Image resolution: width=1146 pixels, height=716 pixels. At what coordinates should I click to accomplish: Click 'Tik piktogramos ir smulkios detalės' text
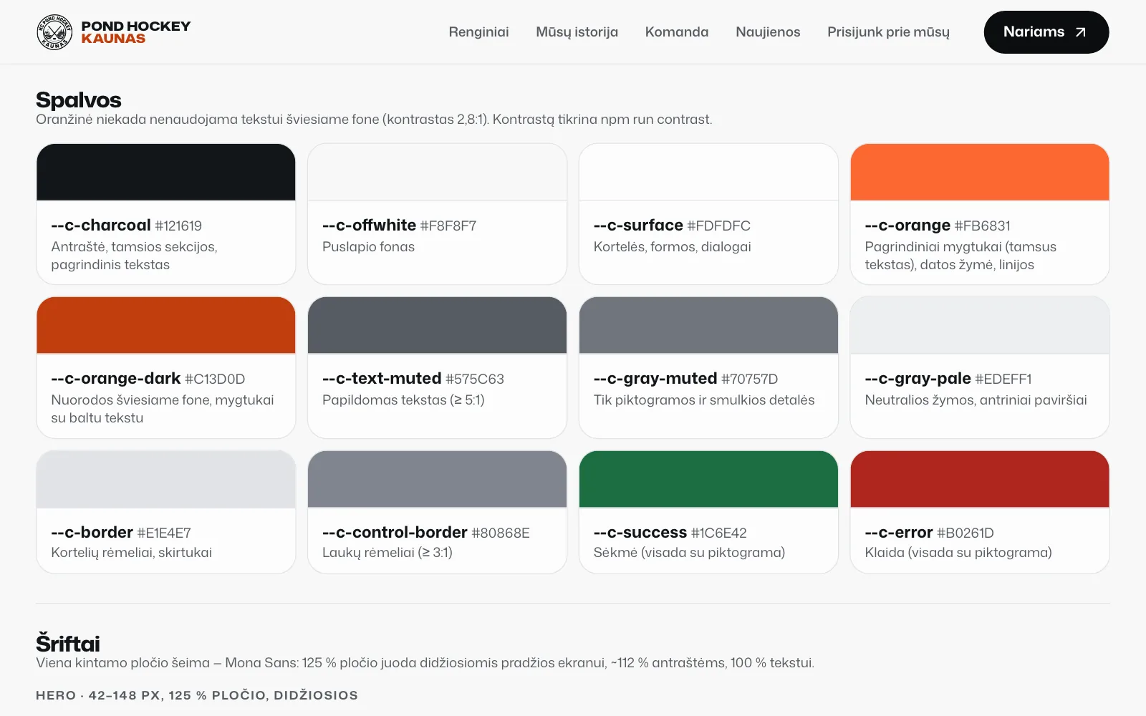coord(704,400)
